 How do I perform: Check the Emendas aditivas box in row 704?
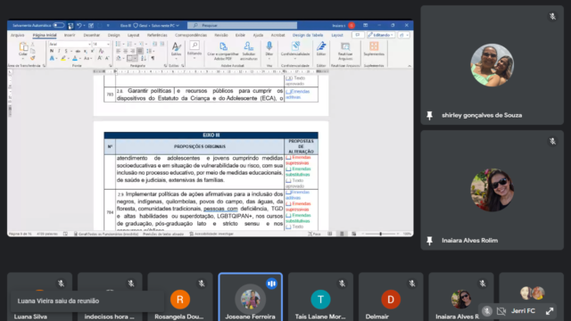[288, 193]
